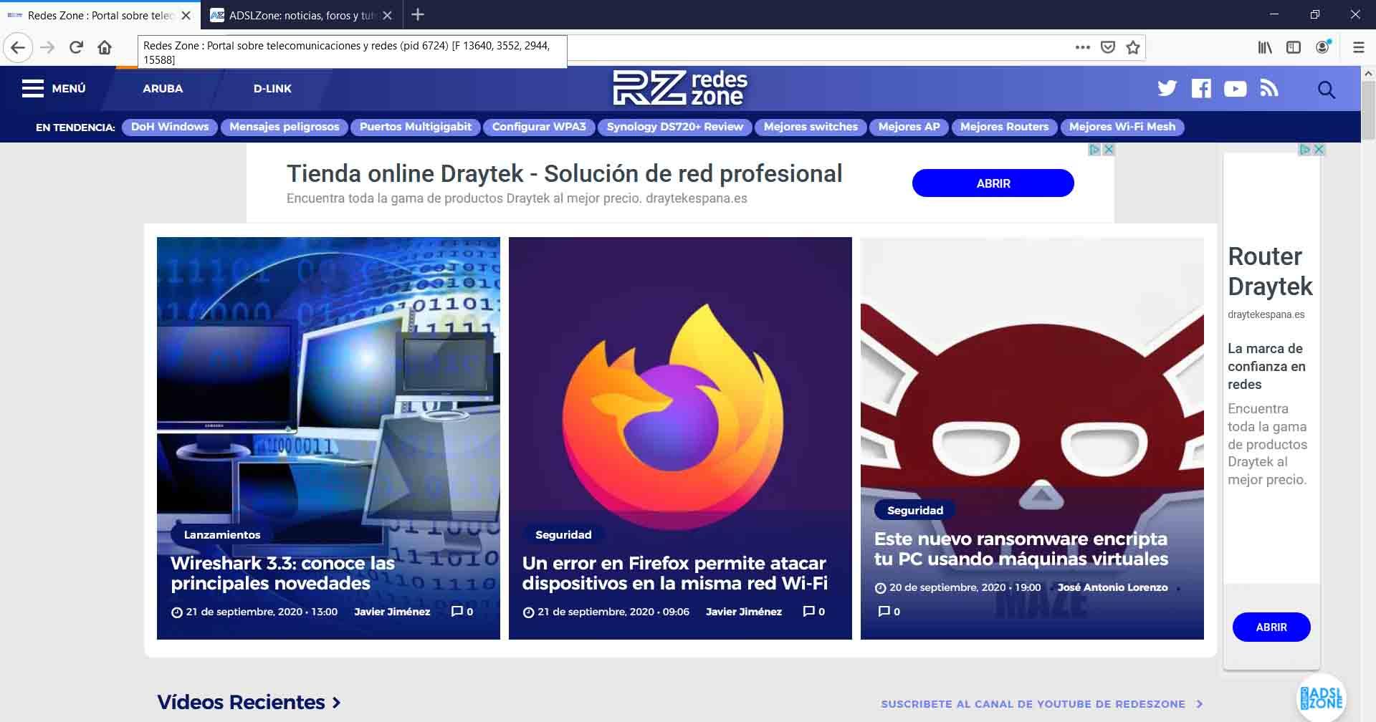The image size is (1376, 722).
Task: Open AdChoices info on the banner ad
Action: click(x=1095, y=150)
